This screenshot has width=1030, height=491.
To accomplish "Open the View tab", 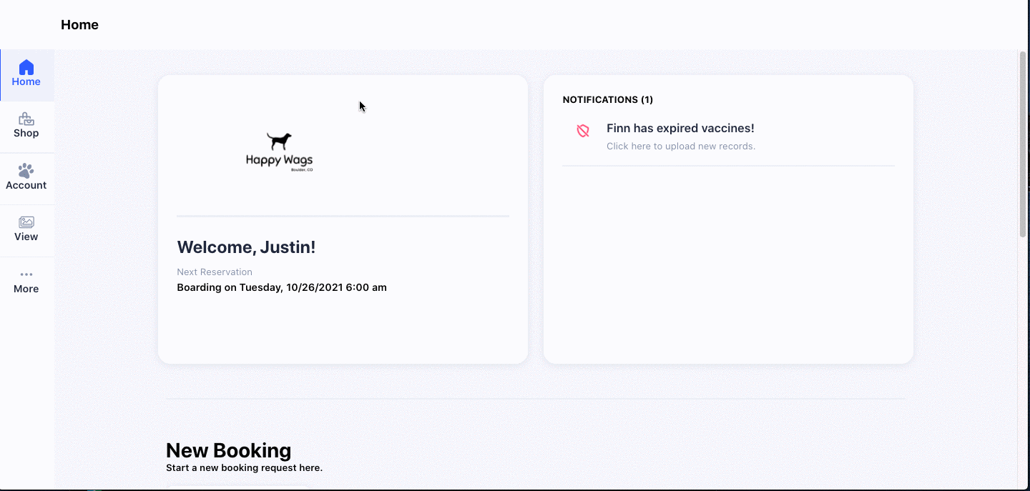I will click(x=26, y=229).
